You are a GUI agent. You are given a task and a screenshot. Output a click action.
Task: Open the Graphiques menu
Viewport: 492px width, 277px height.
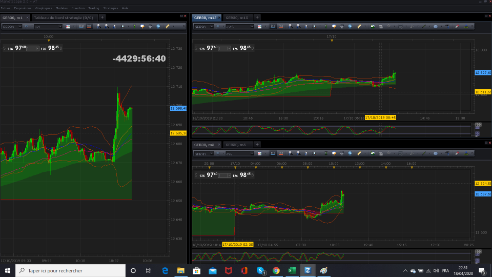[x=44, y=8]
